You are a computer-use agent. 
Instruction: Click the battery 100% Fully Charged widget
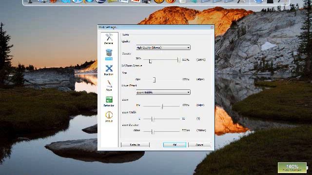292,168
